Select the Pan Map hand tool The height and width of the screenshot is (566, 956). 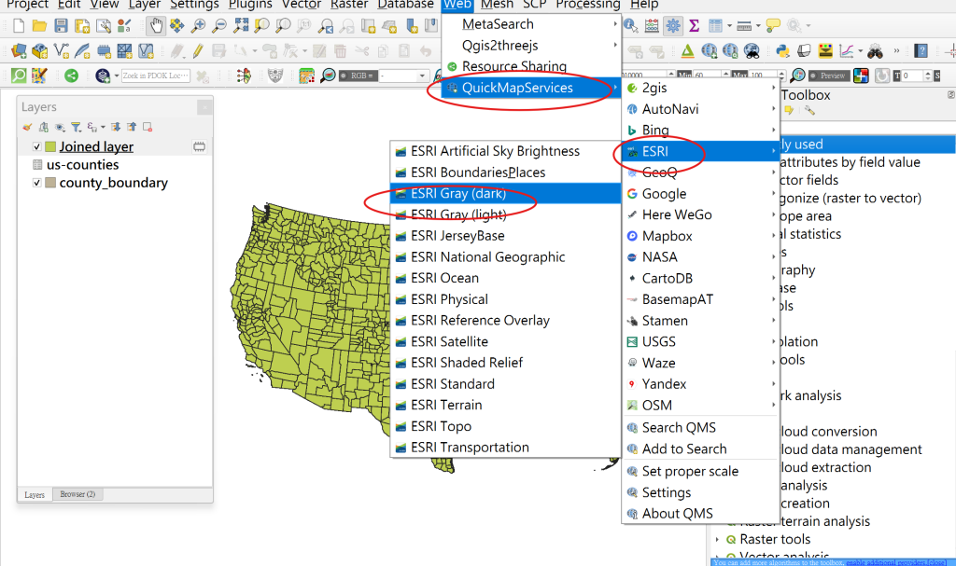click(x=156, y=25)
